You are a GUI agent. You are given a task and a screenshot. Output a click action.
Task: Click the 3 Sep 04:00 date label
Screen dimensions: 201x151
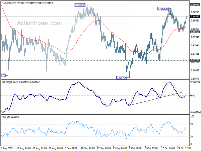pos(71,148)
